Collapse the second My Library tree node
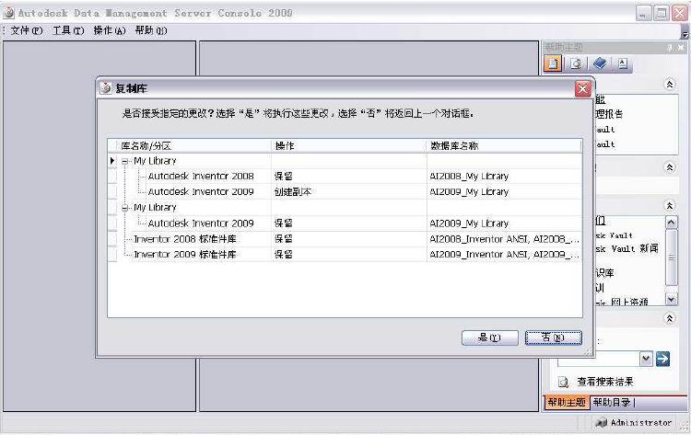 (124, 208)
